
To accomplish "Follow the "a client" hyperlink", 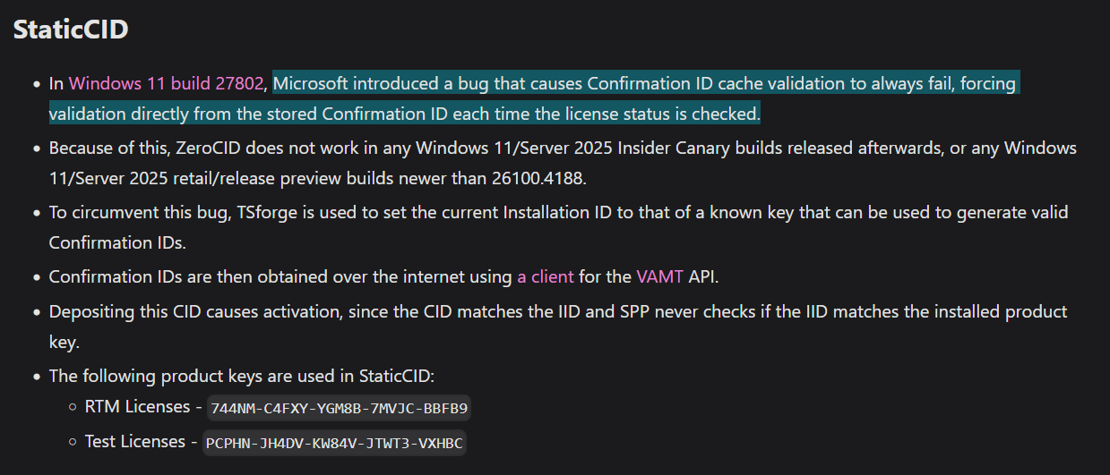I will click(x=545, y=277).
